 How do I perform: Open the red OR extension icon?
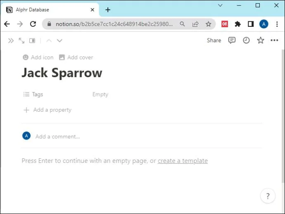pos(225,24)
